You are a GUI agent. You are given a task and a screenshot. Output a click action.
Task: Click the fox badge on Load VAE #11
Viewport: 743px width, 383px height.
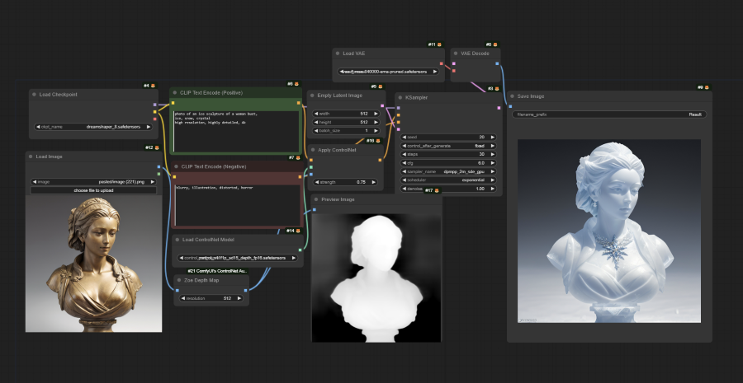pyautogui.click(x=439, y=45)
